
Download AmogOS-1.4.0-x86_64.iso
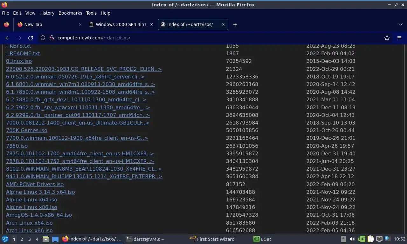pyautogui.click(x=39, y=215)
